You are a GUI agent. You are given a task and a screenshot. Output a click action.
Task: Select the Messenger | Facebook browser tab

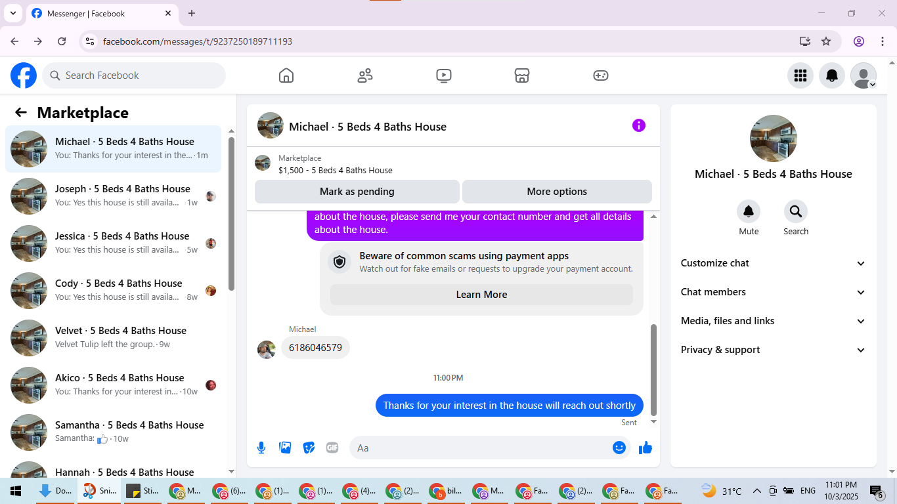(102, 13)
